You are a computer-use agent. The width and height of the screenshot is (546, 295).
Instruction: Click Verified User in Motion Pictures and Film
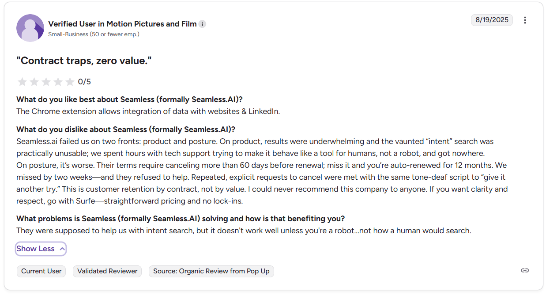coord(122,24)
